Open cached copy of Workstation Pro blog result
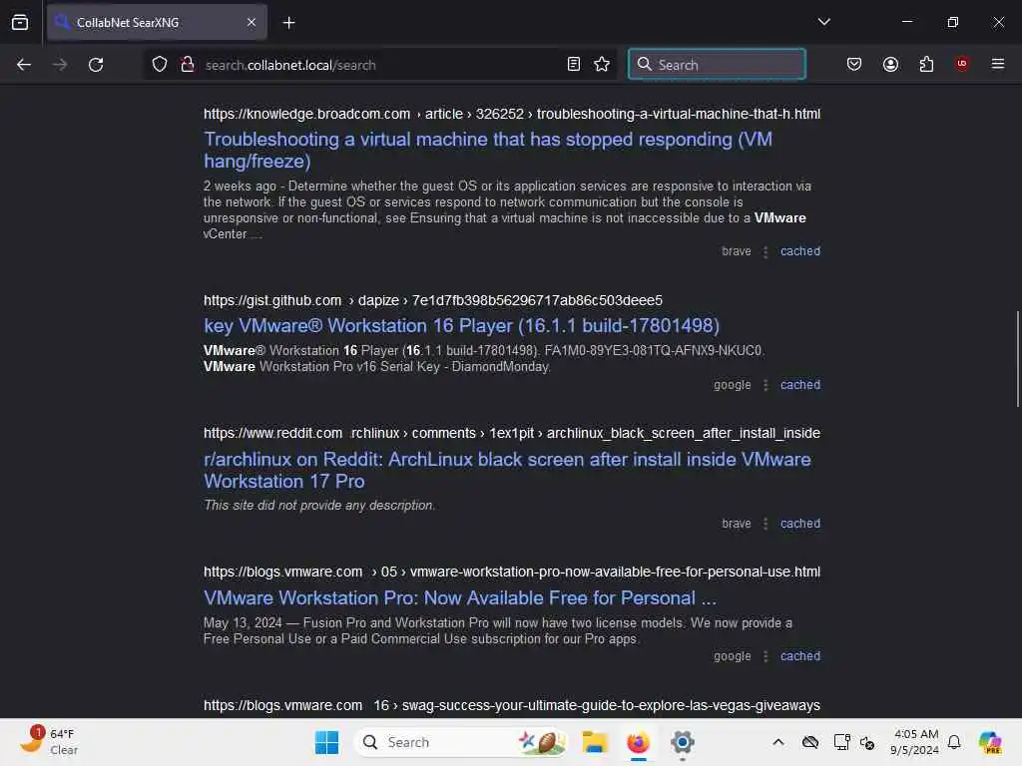 click(800, 656)
